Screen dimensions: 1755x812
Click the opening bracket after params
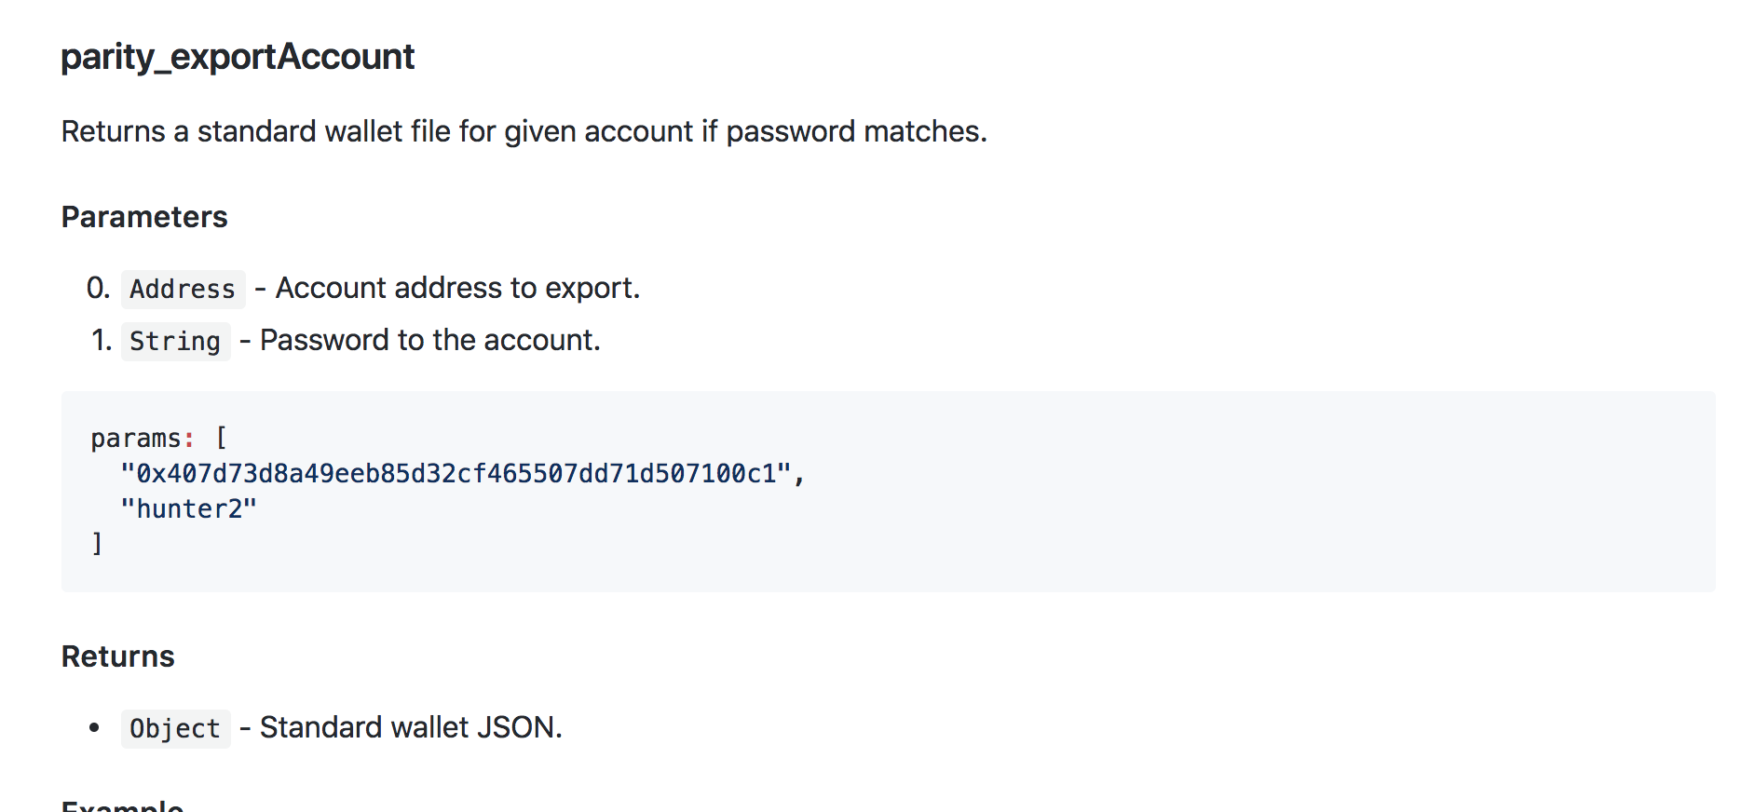[221, 439]
